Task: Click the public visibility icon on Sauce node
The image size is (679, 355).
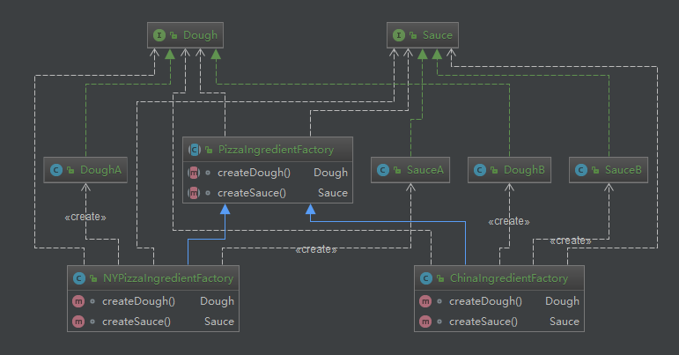Action: point(413,35)
